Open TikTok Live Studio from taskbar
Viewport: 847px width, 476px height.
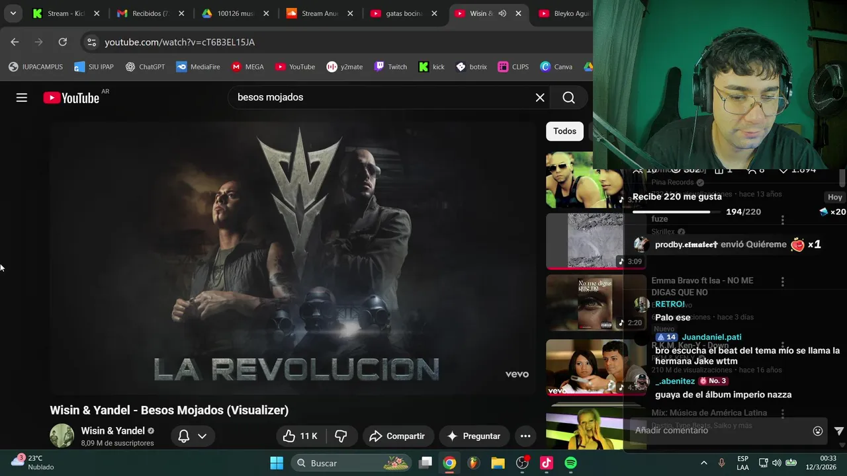tap(547, 463)
